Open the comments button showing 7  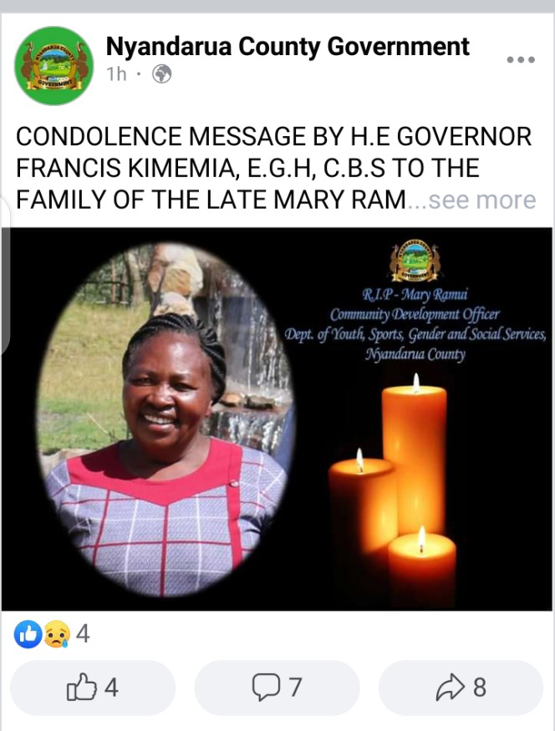tap(277, 688)
